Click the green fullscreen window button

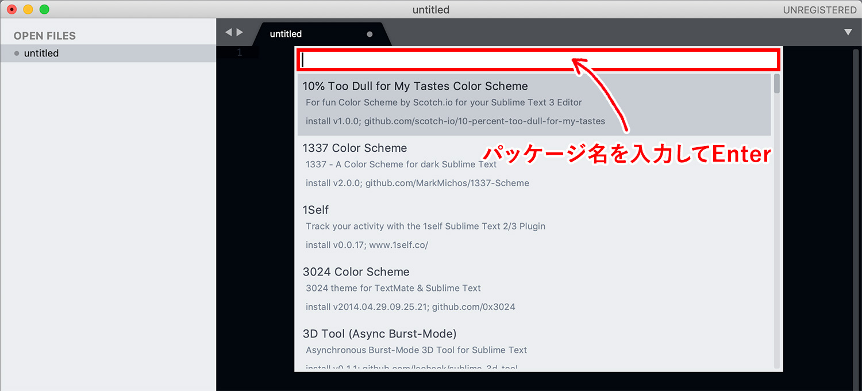pyautogui.click(x=44, y=10)
